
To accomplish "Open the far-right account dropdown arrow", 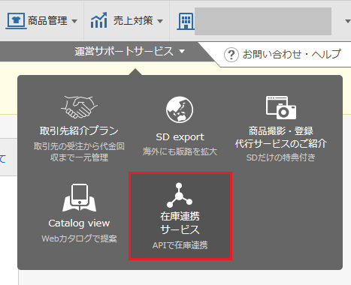I will pos(347,21).
